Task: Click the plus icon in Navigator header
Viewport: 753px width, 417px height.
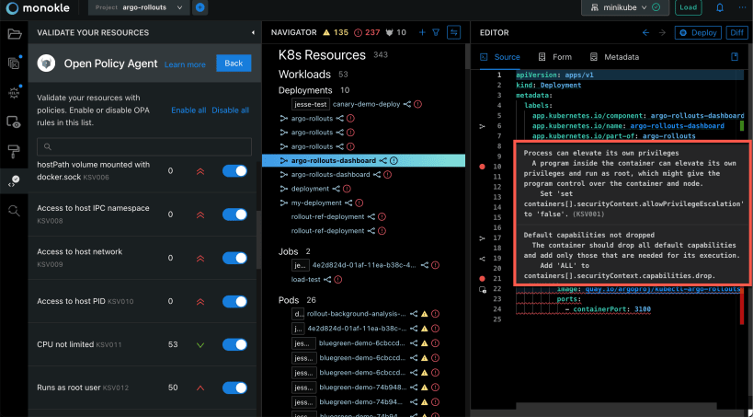Action: (x=421, y=32)
